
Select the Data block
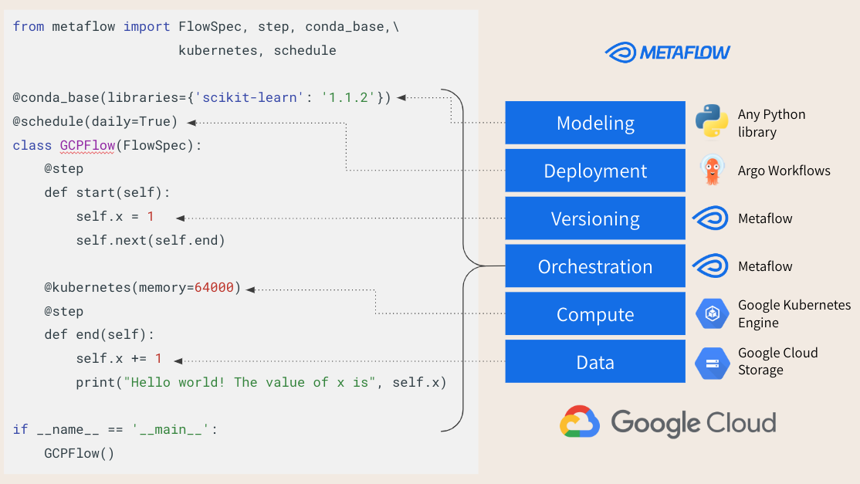[x=595, y=362]
